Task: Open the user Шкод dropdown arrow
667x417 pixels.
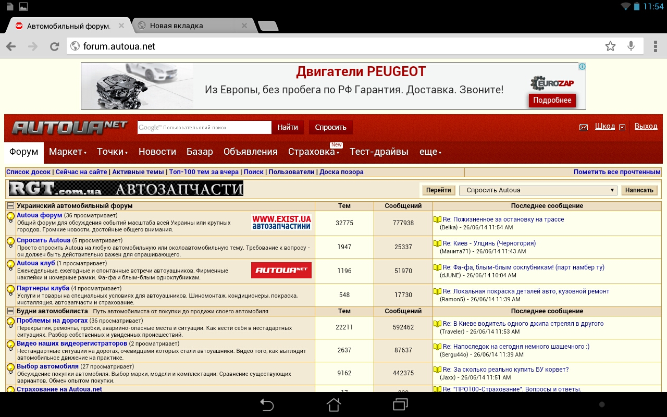Action: (622, 127)
